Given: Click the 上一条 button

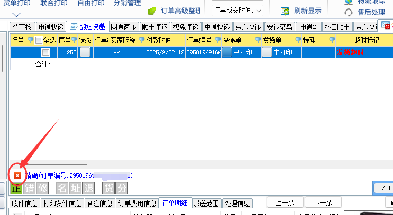Looking at the screenshot, I should (285, 202).
